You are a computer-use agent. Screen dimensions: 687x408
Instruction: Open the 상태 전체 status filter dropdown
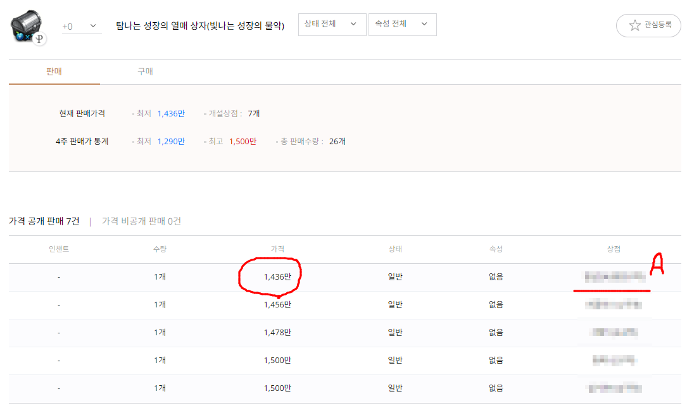click(332, 24)
